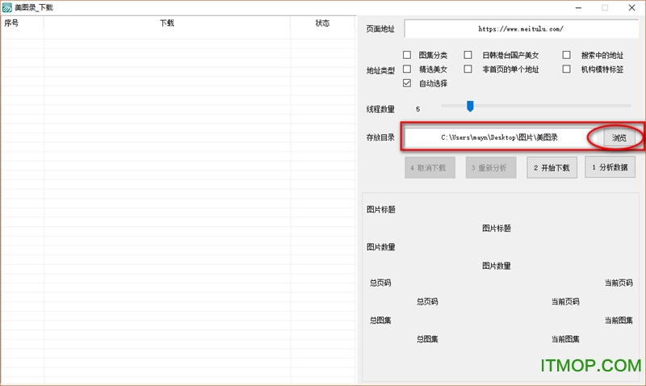Click the 当前页码 label at right edge

click(619, 283)
